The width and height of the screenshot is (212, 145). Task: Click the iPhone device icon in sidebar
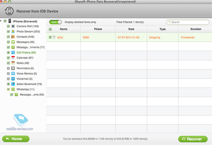[10, 21]
